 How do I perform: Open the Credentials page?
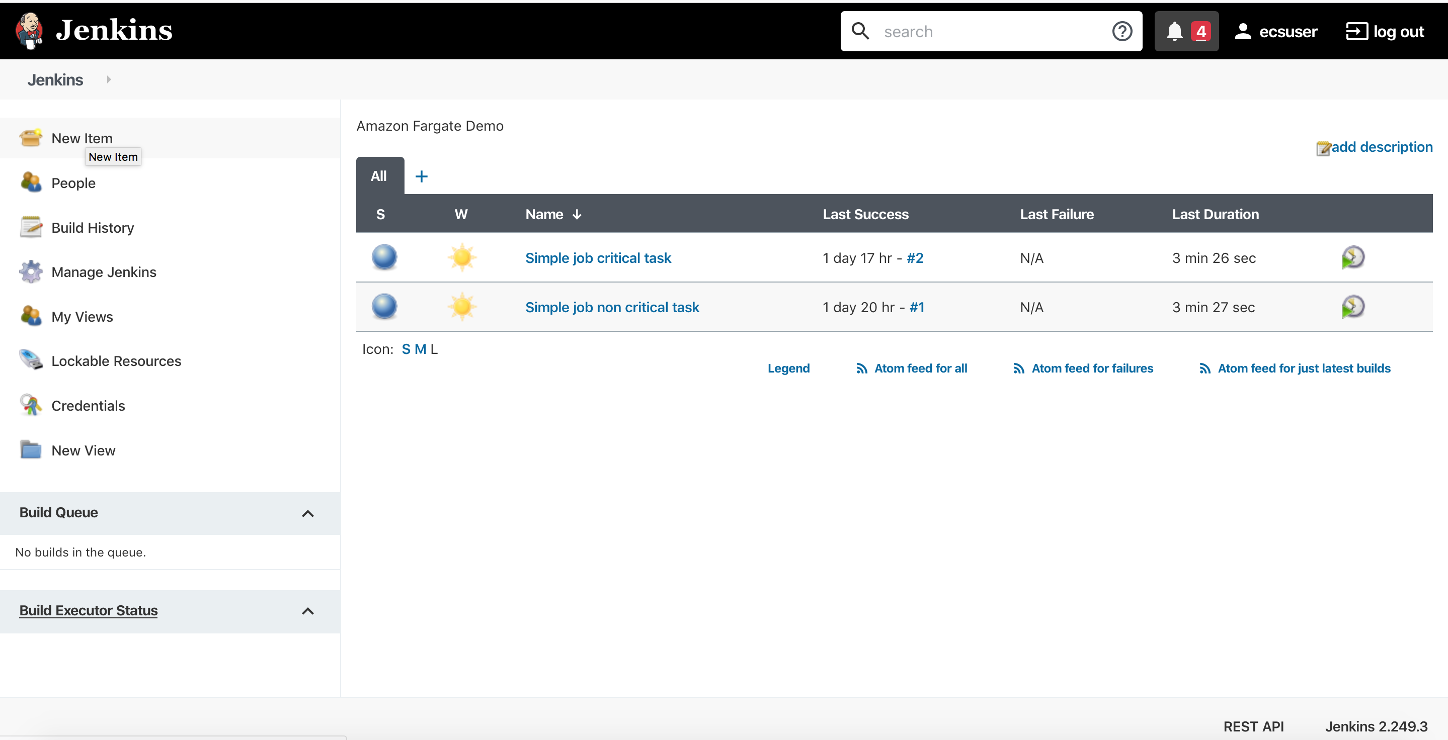(88, 405)
